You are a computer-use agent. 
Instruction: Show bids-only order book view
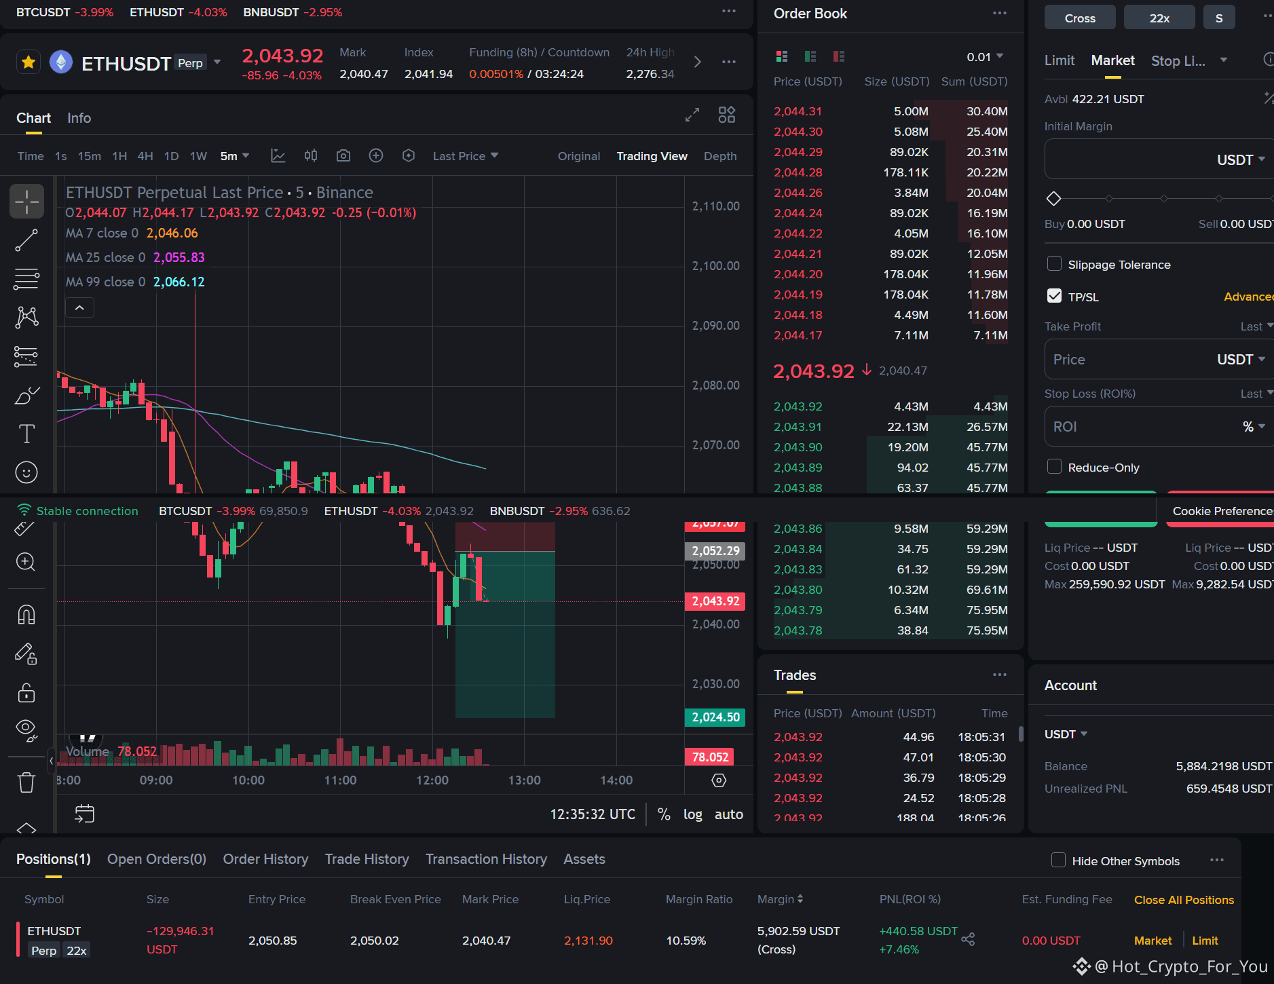point(810,56)
